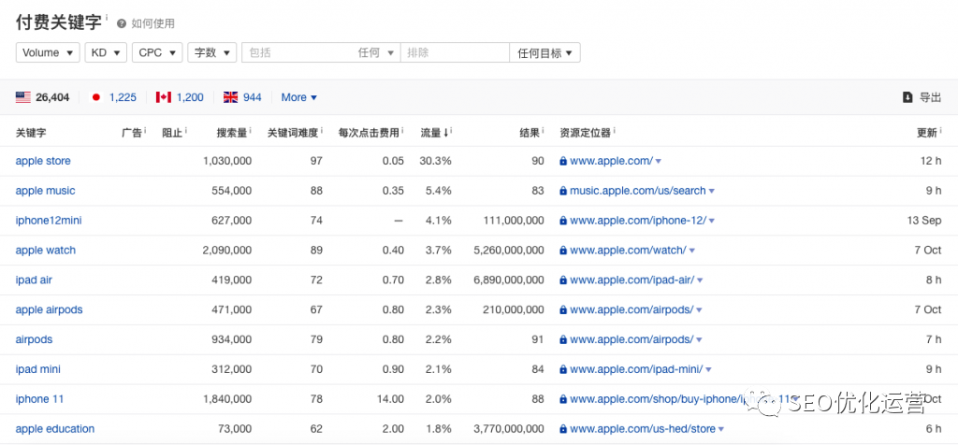The width and height of the screenshot is (958, 445).
Task: Click the 排除 exclude keyword input
Action: (455, 52)
